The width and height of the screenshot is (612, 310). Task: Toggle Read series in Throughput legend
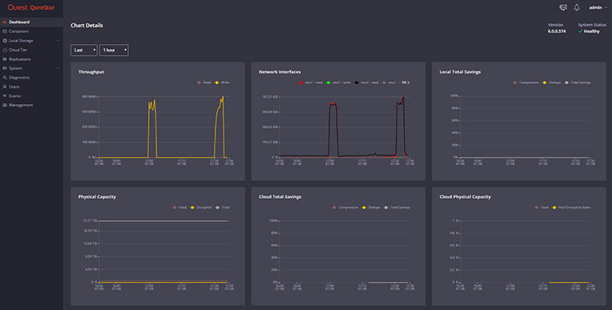click(204, 82)
